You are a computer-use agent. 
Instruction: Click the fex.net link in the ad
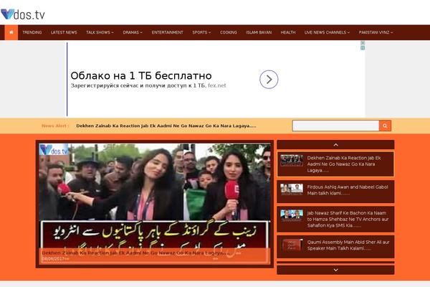click(217, 85)
